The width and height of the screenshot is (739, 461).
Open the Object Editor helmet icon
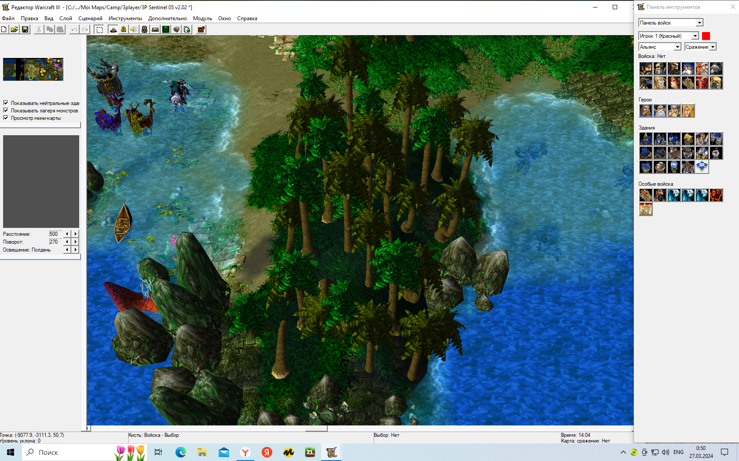[145, 29]
